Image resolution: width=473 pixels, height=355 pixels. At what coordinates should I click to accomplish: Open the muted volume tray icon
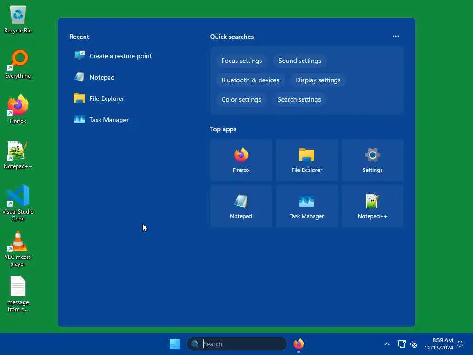tap(413, 344)
